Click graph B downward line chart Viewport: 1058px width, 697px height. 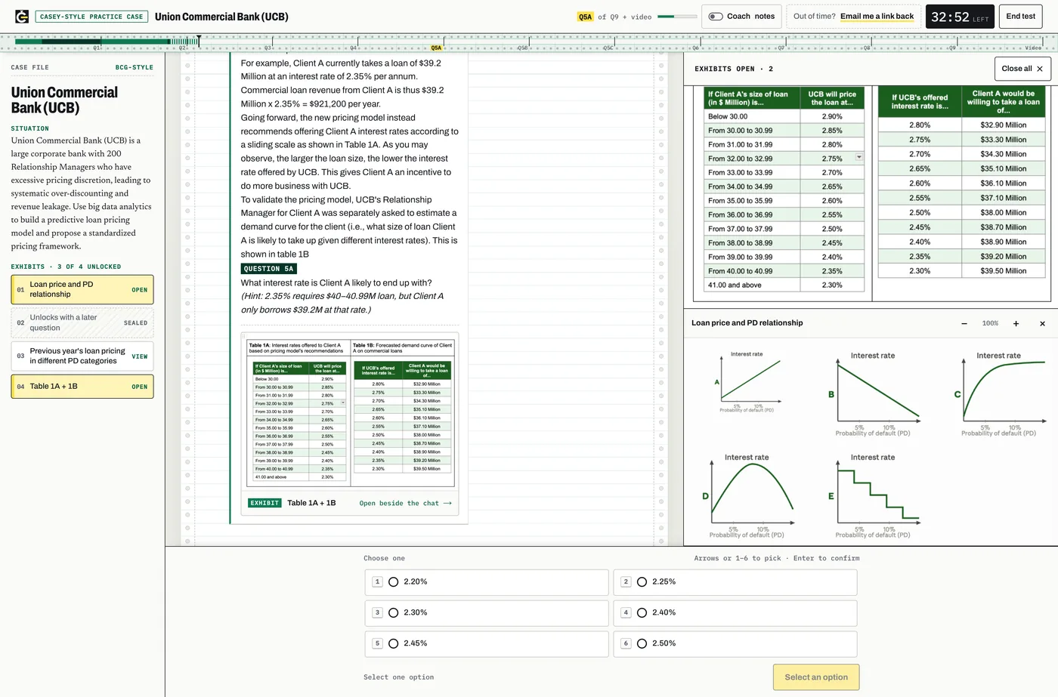point(875,393)
